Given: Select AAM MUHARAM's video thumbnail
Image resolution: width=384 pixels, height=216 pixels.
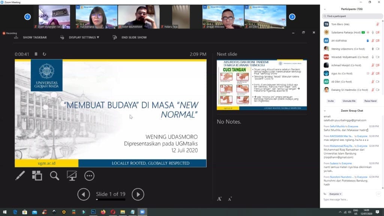Looking at the screenshot, I should click(139, 16).
